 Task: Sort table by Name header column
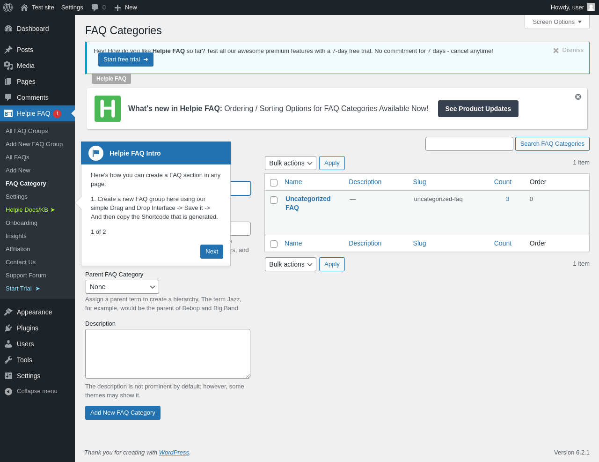pos(293,182)
